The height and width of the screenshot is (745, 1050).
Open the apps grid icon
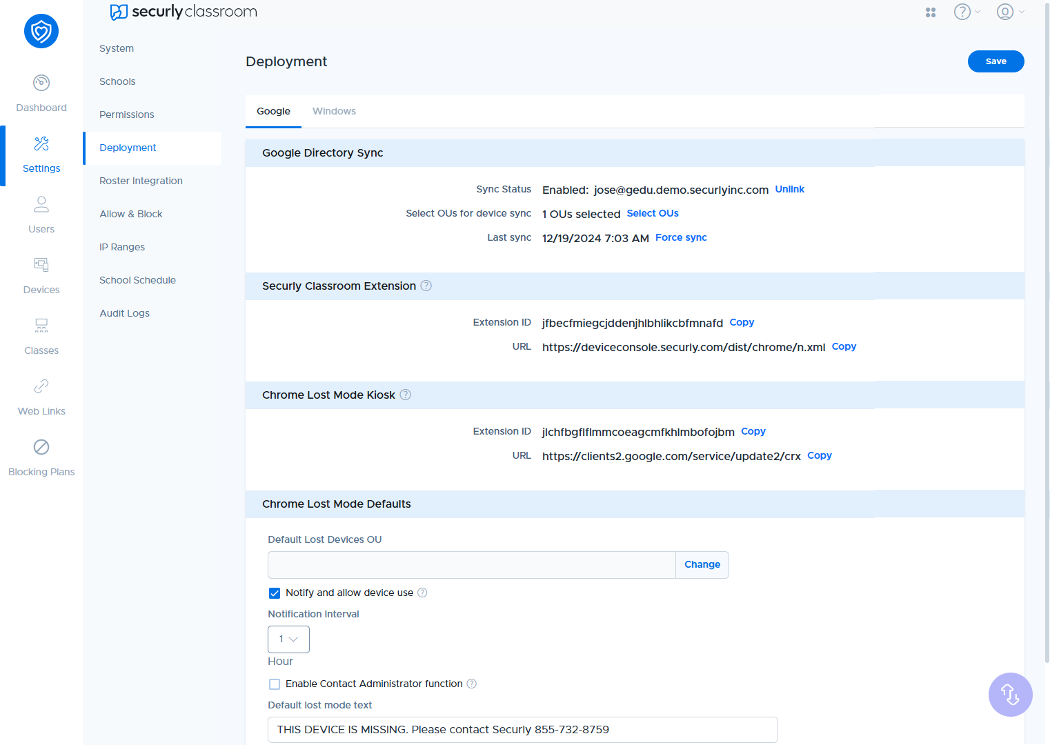931,12
